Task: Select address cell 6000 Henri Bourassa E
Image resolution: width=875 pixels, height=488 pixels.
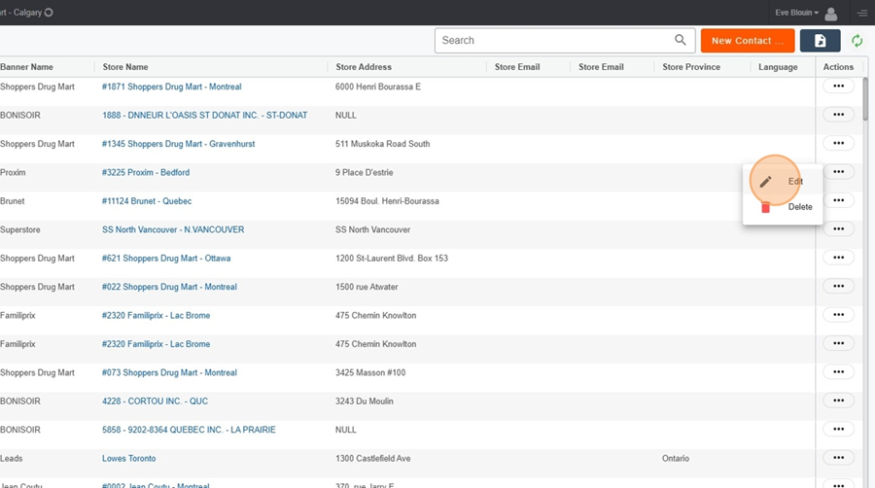Action: 378,87
